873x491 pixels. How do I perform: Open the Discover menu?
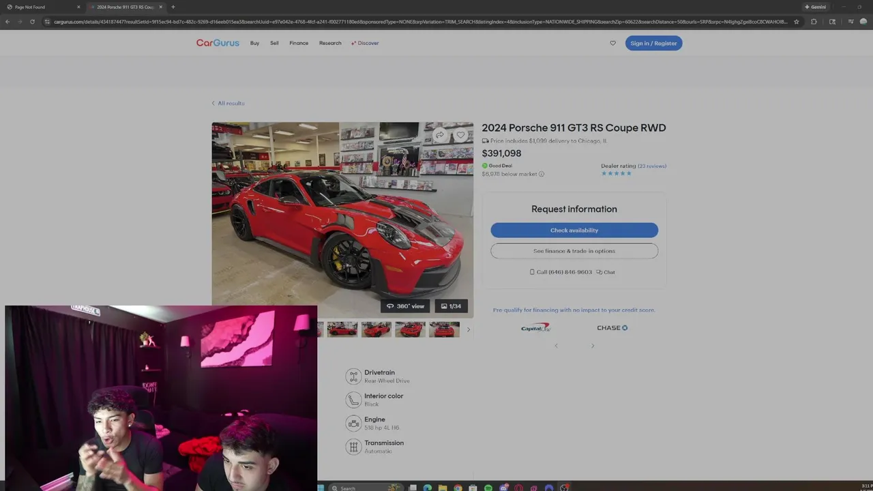(365, 43)
